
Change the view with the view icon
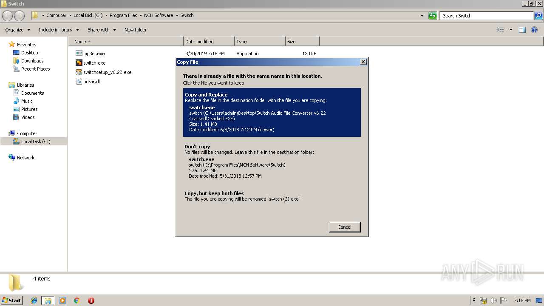(501, 30)
